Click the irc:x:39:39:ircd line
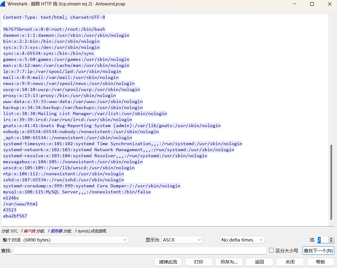337x268 pixels. click(67, 120)
